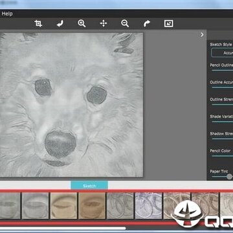Screen dimensions: 233x233
Task: Click the Paper Tint slider handle
Action: 229,177
